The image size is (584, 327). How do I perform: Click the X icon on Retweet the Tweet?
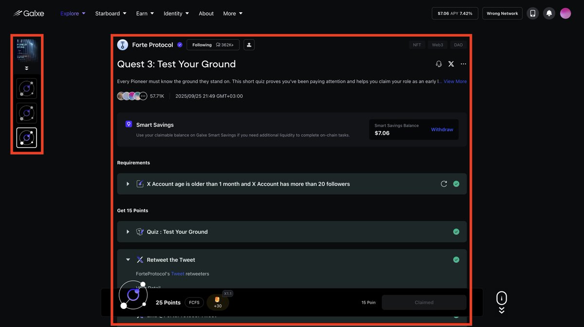(140, 260)
